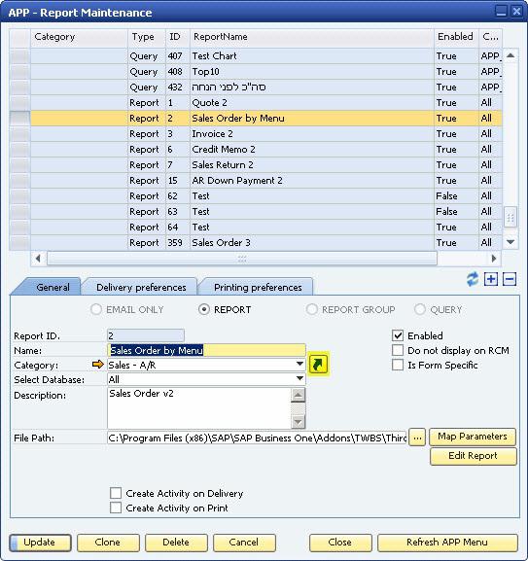The image size is (528, 561).
Task: Enable Create Activity on Delivery
Action: click(x=116, y=493)
